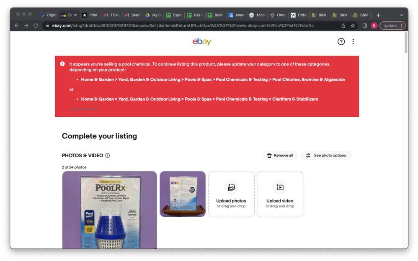Screen dimensions: 418x261
Task: Go back with the browser back arrow
Action: point(16,26)
